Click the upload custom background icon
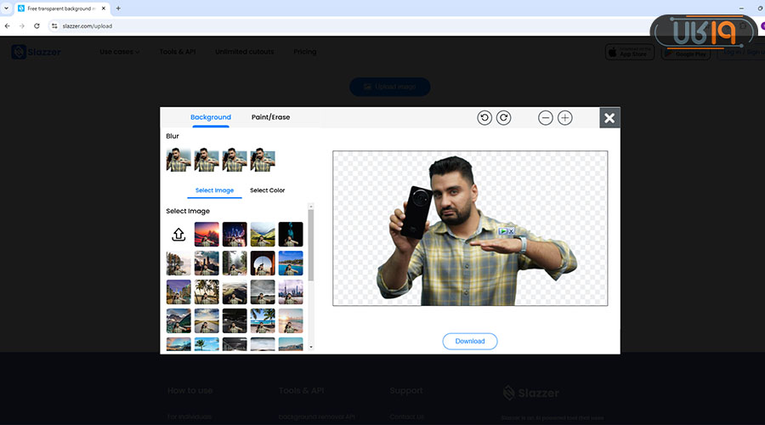The image size is (765, 425). (x=178, y=235)
